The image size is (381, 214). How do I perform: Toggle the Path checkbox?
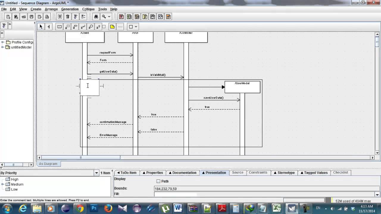[x=158, y=181]
